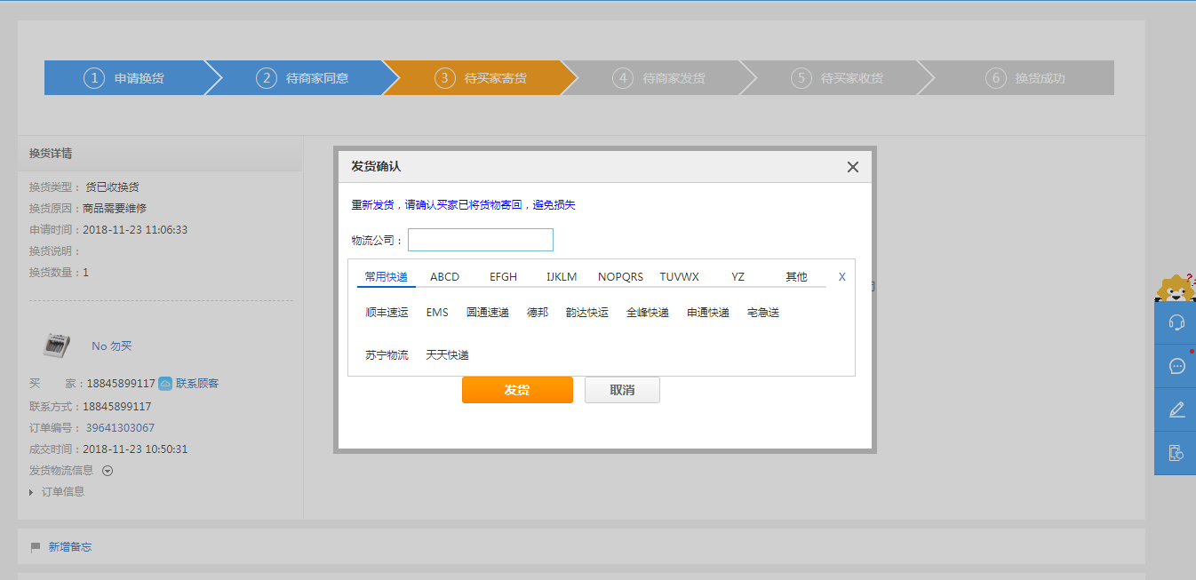Open order number 39641303067 link
Image resolution: width=1196 pixels, height=580 pixels.
120,428
